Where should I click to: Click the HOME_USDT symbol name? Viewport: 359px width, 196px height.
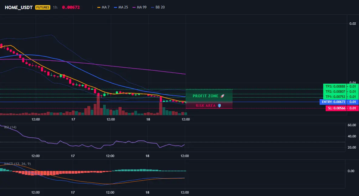coord(19,7)
